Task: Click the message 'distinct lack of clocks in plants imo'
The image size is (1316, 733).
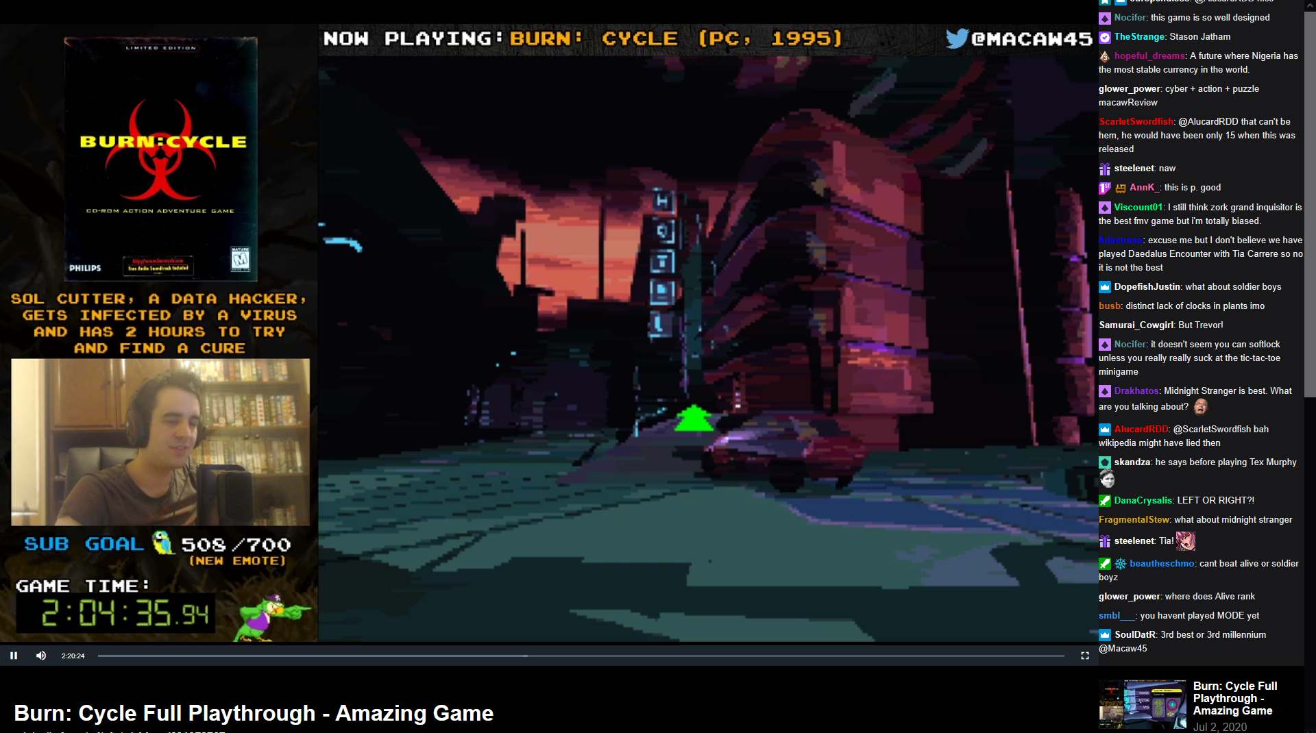Action: click(x=1195, y=306)
